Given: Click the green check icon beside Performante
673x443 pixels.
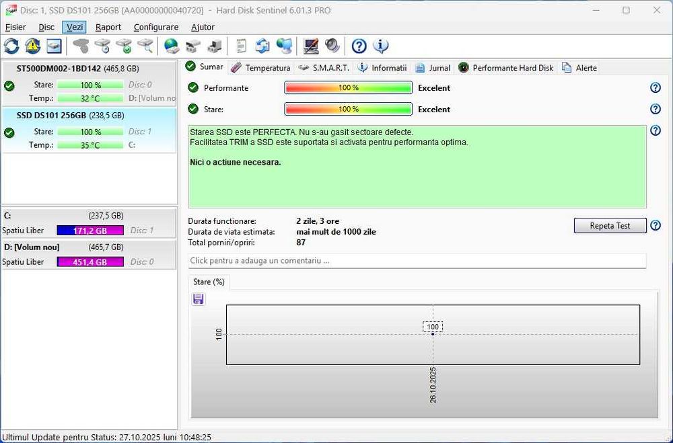Looking at the screenshot, I should [193, 87].
